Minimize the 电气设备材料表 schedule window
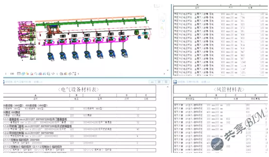This screenshot has height=157, width=269. pyautogui.click(x=152, y=82)
